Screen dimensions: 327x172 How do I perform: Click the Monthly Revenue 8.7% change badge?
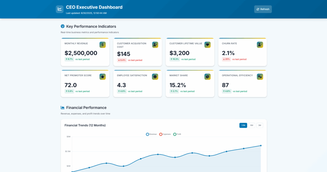click(x=69, y=59)
